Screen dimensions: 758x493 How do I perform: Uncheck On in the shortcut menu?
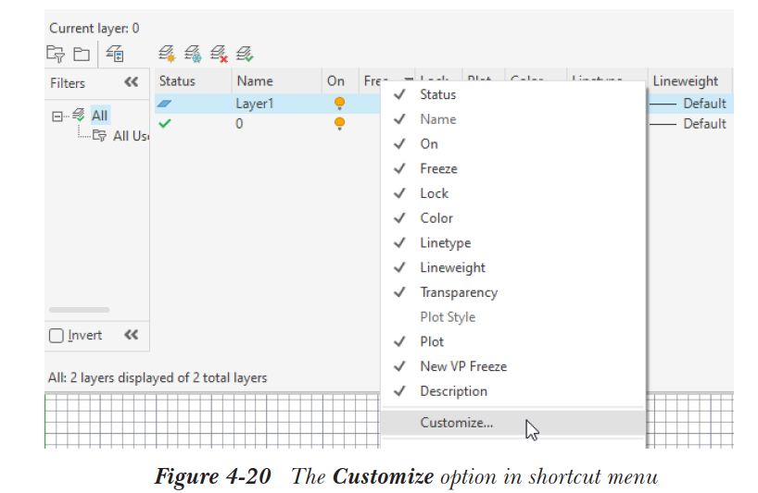tap(513, 143)
